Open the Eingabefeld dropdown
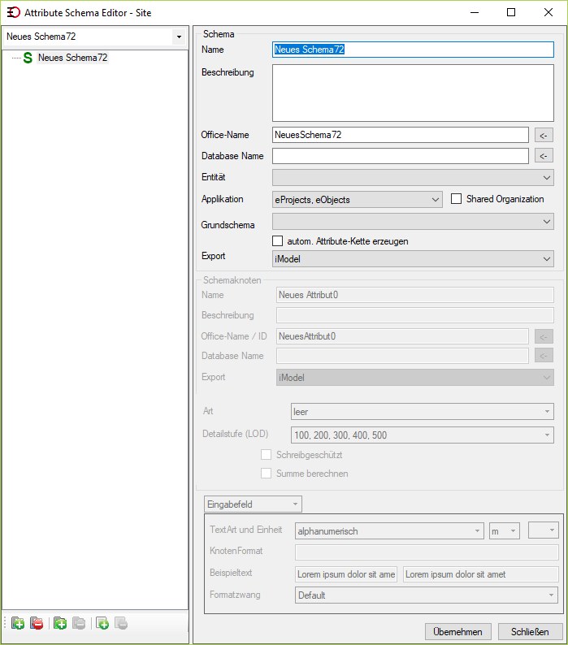 (254, 504)
